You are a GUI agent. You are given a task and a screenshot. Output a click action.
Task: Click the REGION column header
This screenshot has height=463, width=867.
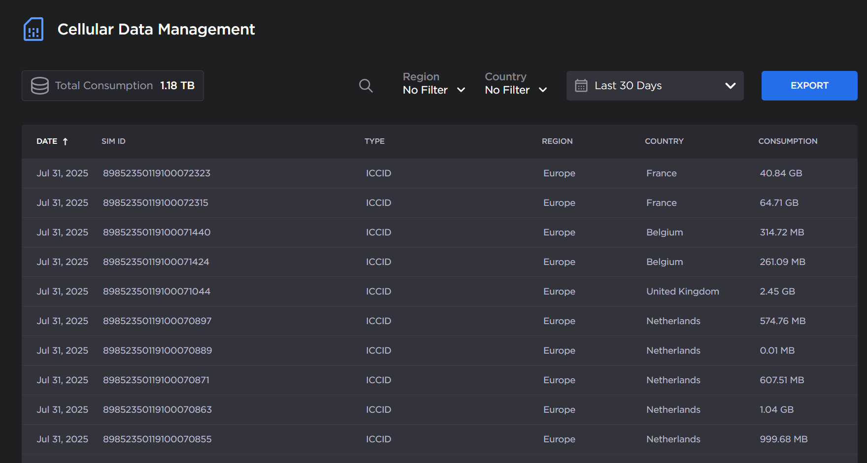[557, 141]
